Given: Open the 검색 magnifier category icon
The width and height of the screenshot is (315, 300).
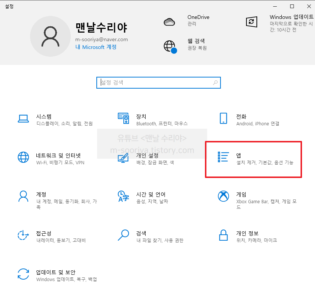Looking at the screenshot, I should (x=123, y=235).
